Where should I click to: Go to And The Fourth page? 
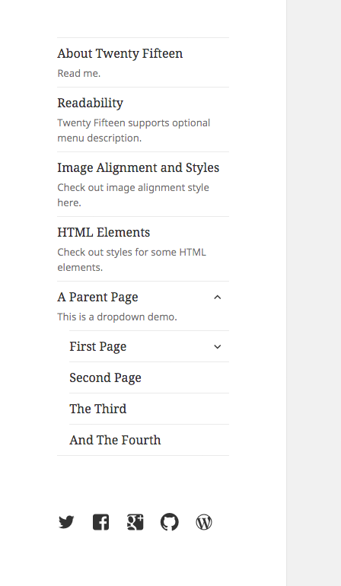click(x=115, y=440)
